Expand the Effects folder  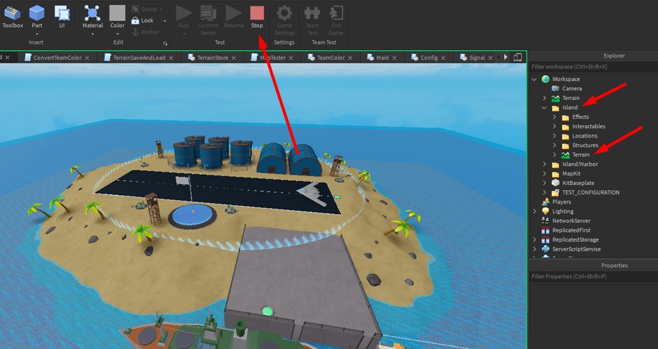point(554,117)
